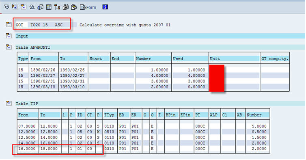
Task: Click the blue Information icon
Action: click(x=105, y=7)
